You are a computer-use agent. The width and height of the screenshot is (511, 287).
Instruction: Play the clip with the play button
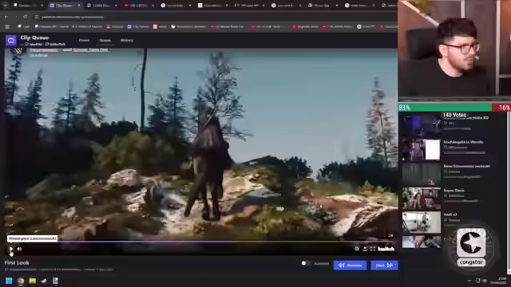pyautogui.click(x=10, y=249)
